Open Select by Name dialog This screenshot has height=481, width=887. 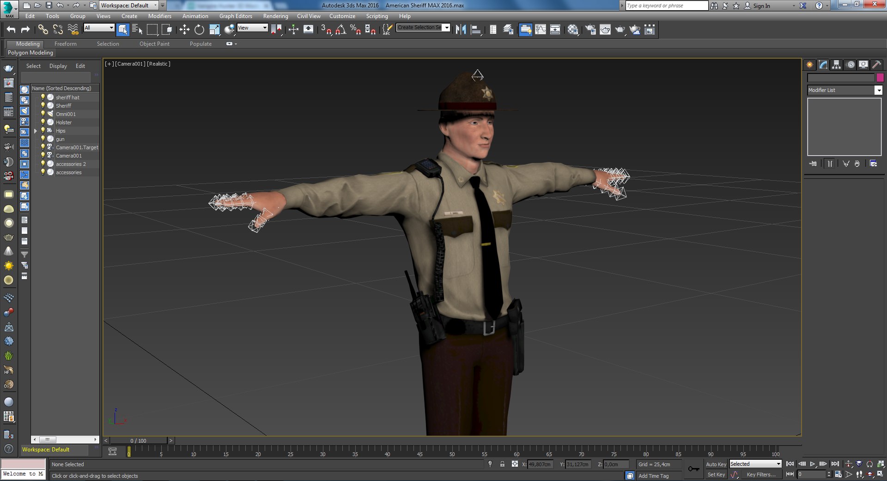(x=137, y=30)
